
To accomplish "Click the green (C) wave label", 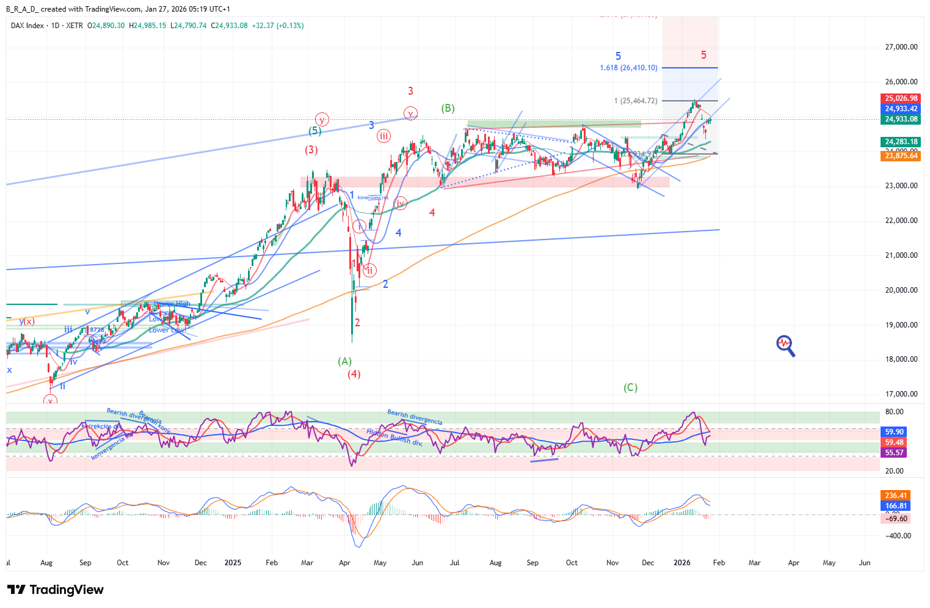I will [630, 387].
